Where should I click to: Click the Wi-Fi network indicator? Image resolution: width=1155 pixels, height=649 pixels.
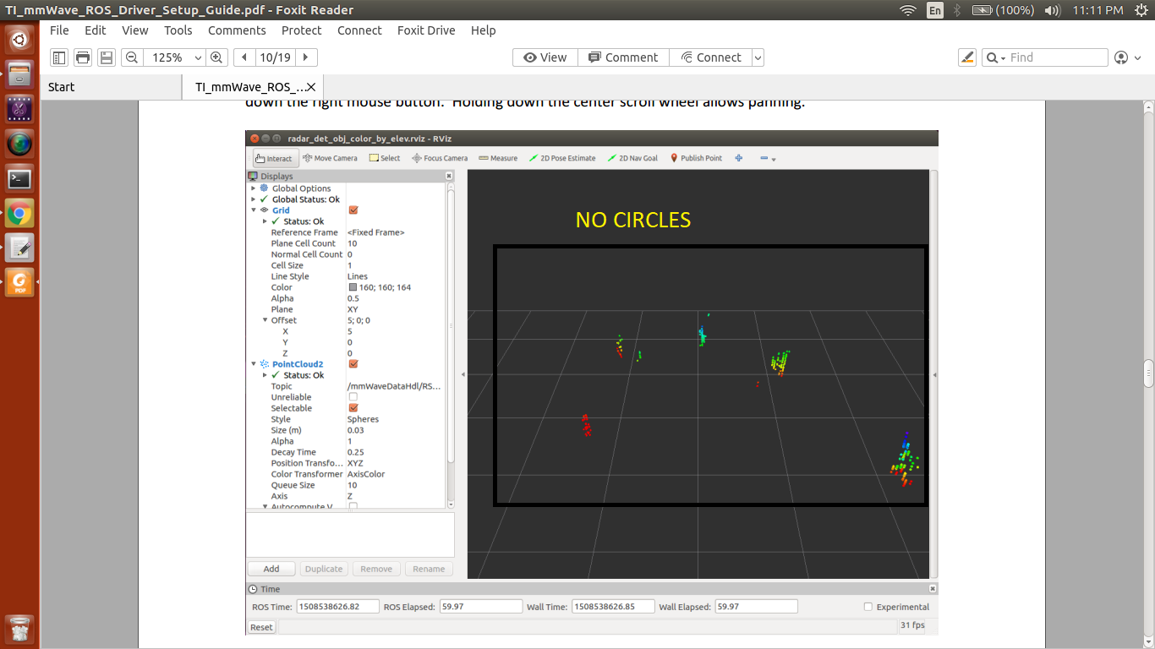tap(908, 10)
